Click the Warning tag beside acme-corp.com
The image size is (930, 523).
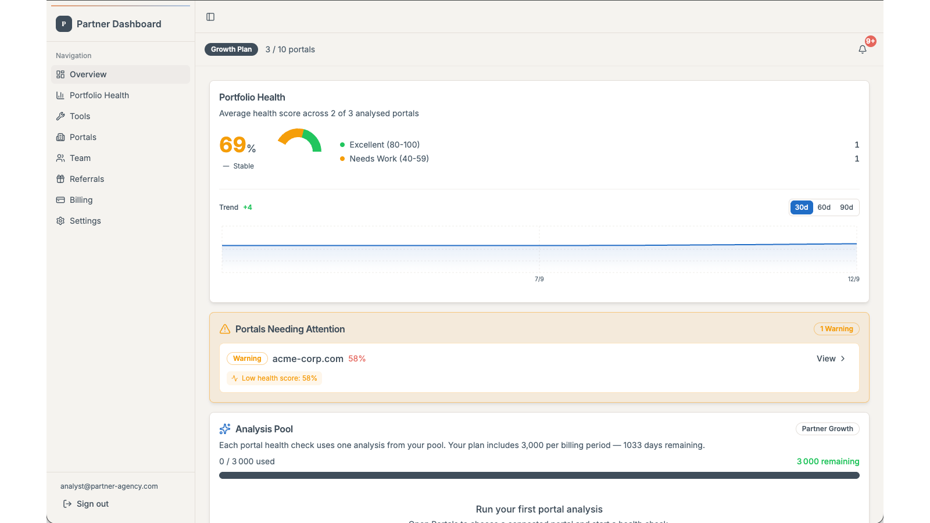point(247,359)
